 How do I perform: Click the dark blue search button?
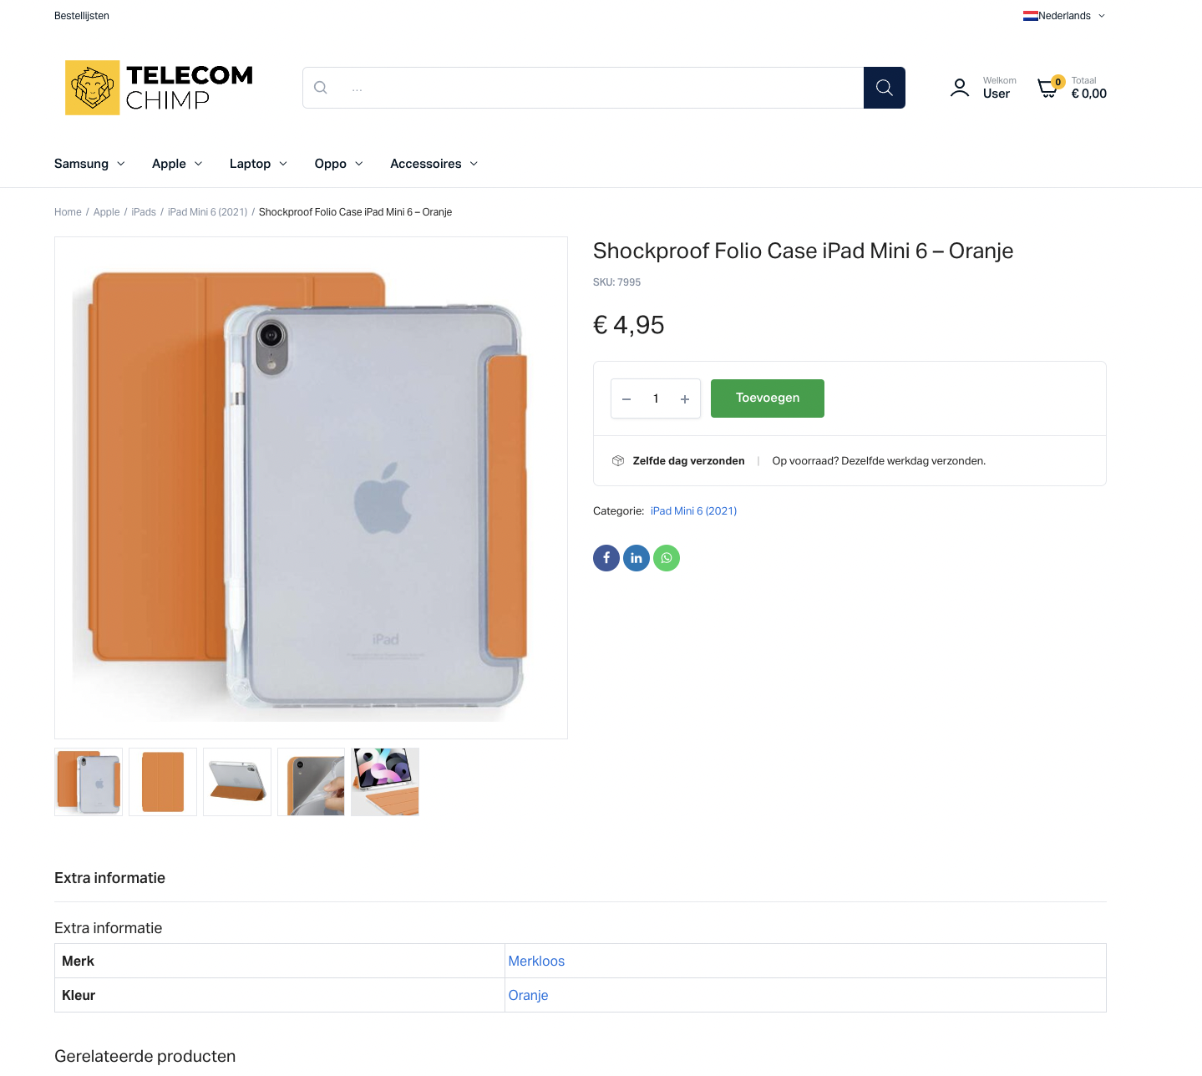[x=884, y=88]
